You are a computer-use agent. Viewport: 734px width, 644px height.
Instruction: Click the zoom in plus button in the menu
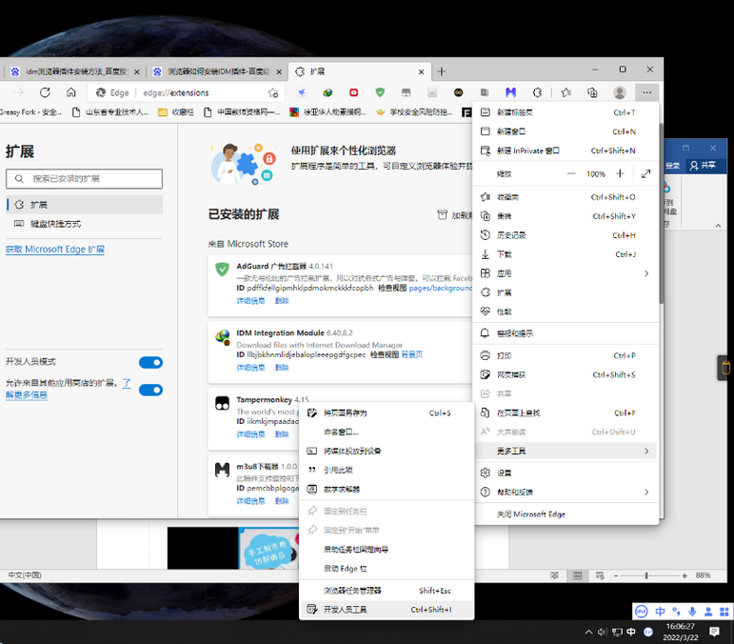pyautogui.click(x=620, y=174)
